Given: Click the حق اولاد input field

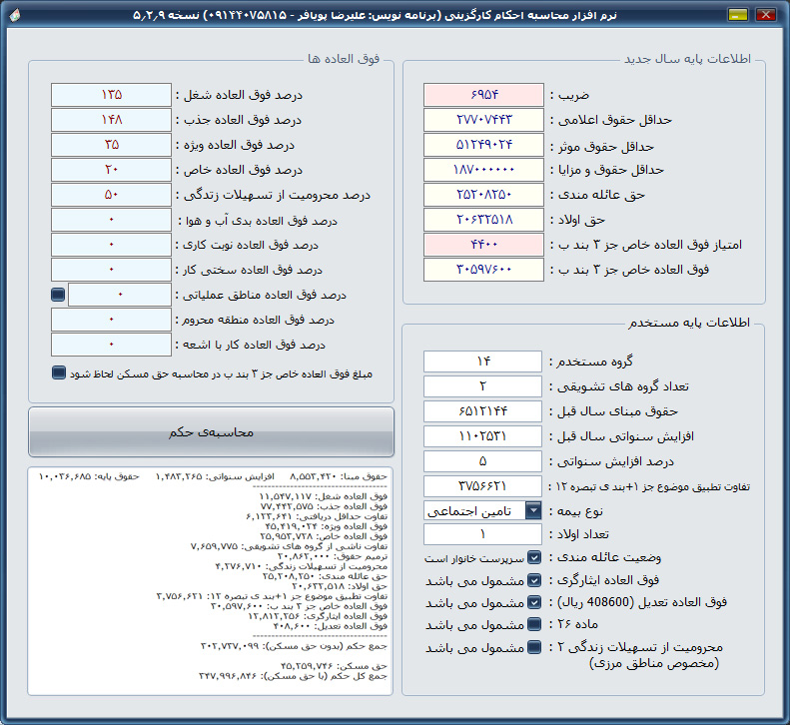Looking at the screenshot, I should point(483,220).
